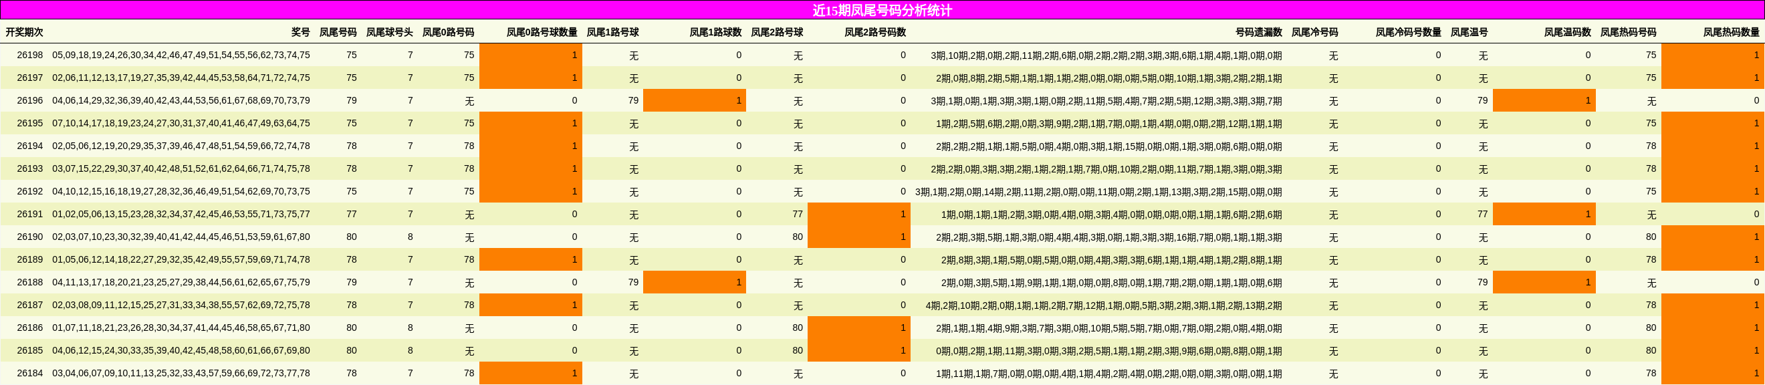Image resolution: width=1765 pixels, height=385 pixels.
Task: Select the 凤尾2路号球 column header
Action: tap(777, 32)
